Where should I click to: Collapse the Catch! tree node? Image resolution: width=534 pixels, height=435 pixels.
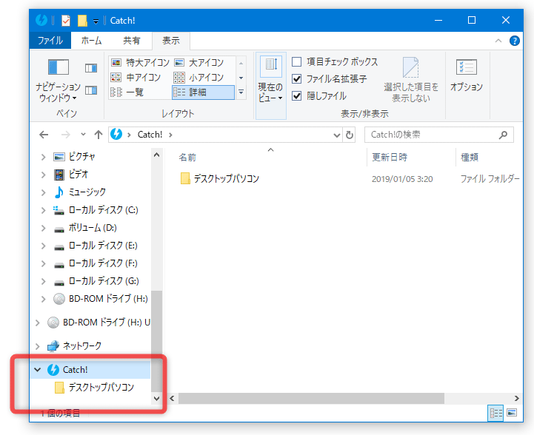click(38, 370)
